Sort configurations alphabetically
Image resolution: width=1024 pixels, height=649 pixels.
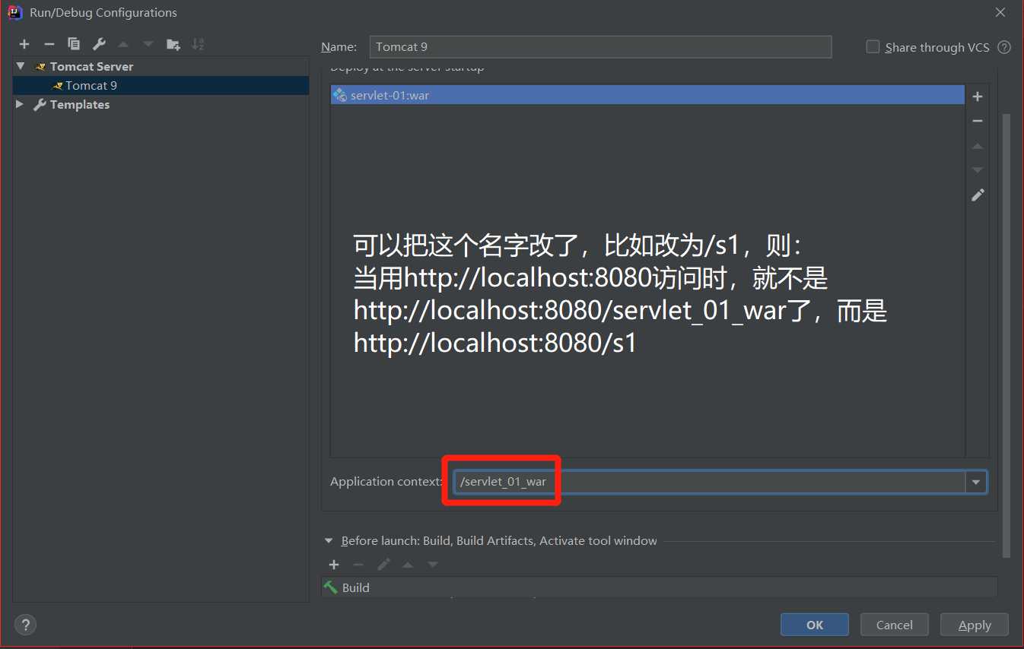(x=198, y=44)
